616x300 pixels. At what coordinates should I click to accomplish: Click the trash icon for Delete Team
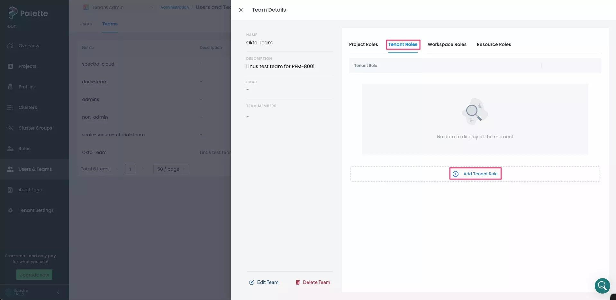tap(298, 282)
